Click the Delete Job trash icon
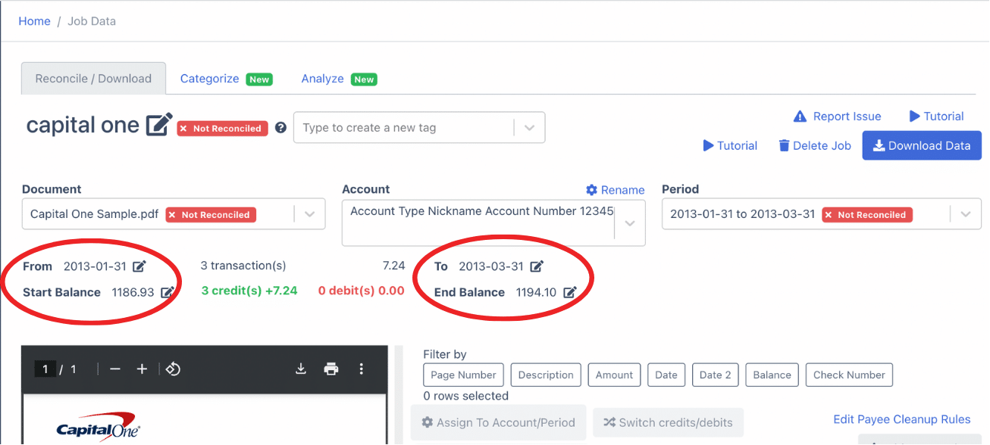The image size is (990, 445). 785,145
